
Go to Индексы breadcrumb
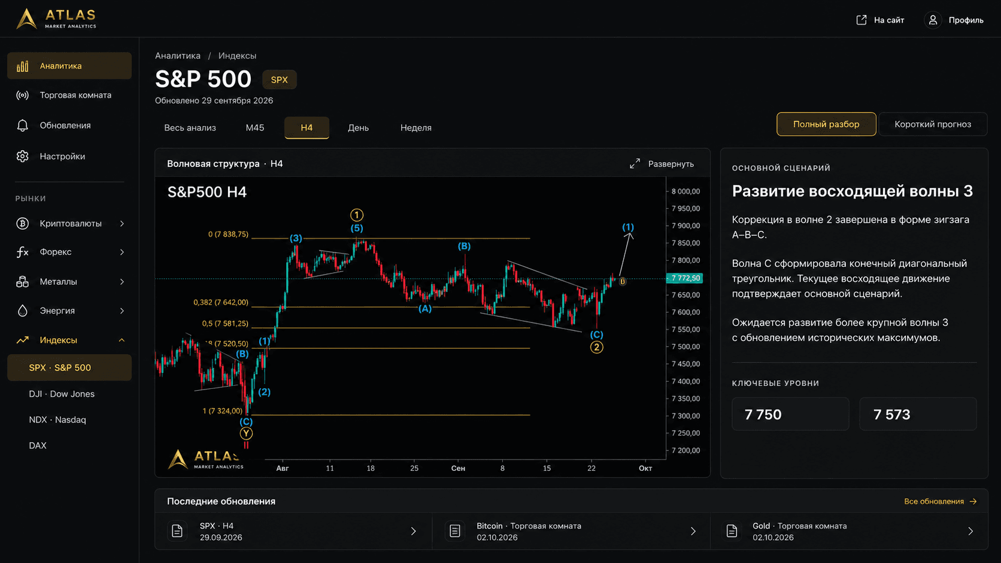(237, 56)
